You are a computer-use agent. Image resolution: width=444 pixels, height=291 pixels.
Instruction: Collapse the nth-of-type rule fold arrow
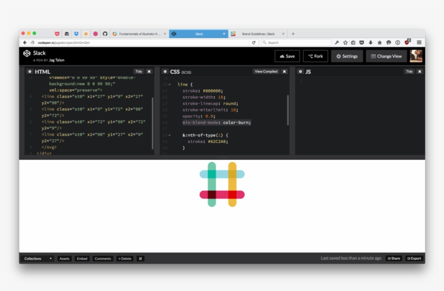click(x=169, y=135)
